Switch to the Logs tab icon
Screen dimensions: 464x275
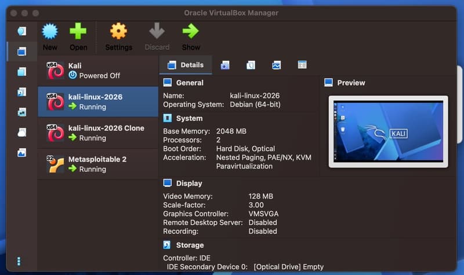(251, 65)
